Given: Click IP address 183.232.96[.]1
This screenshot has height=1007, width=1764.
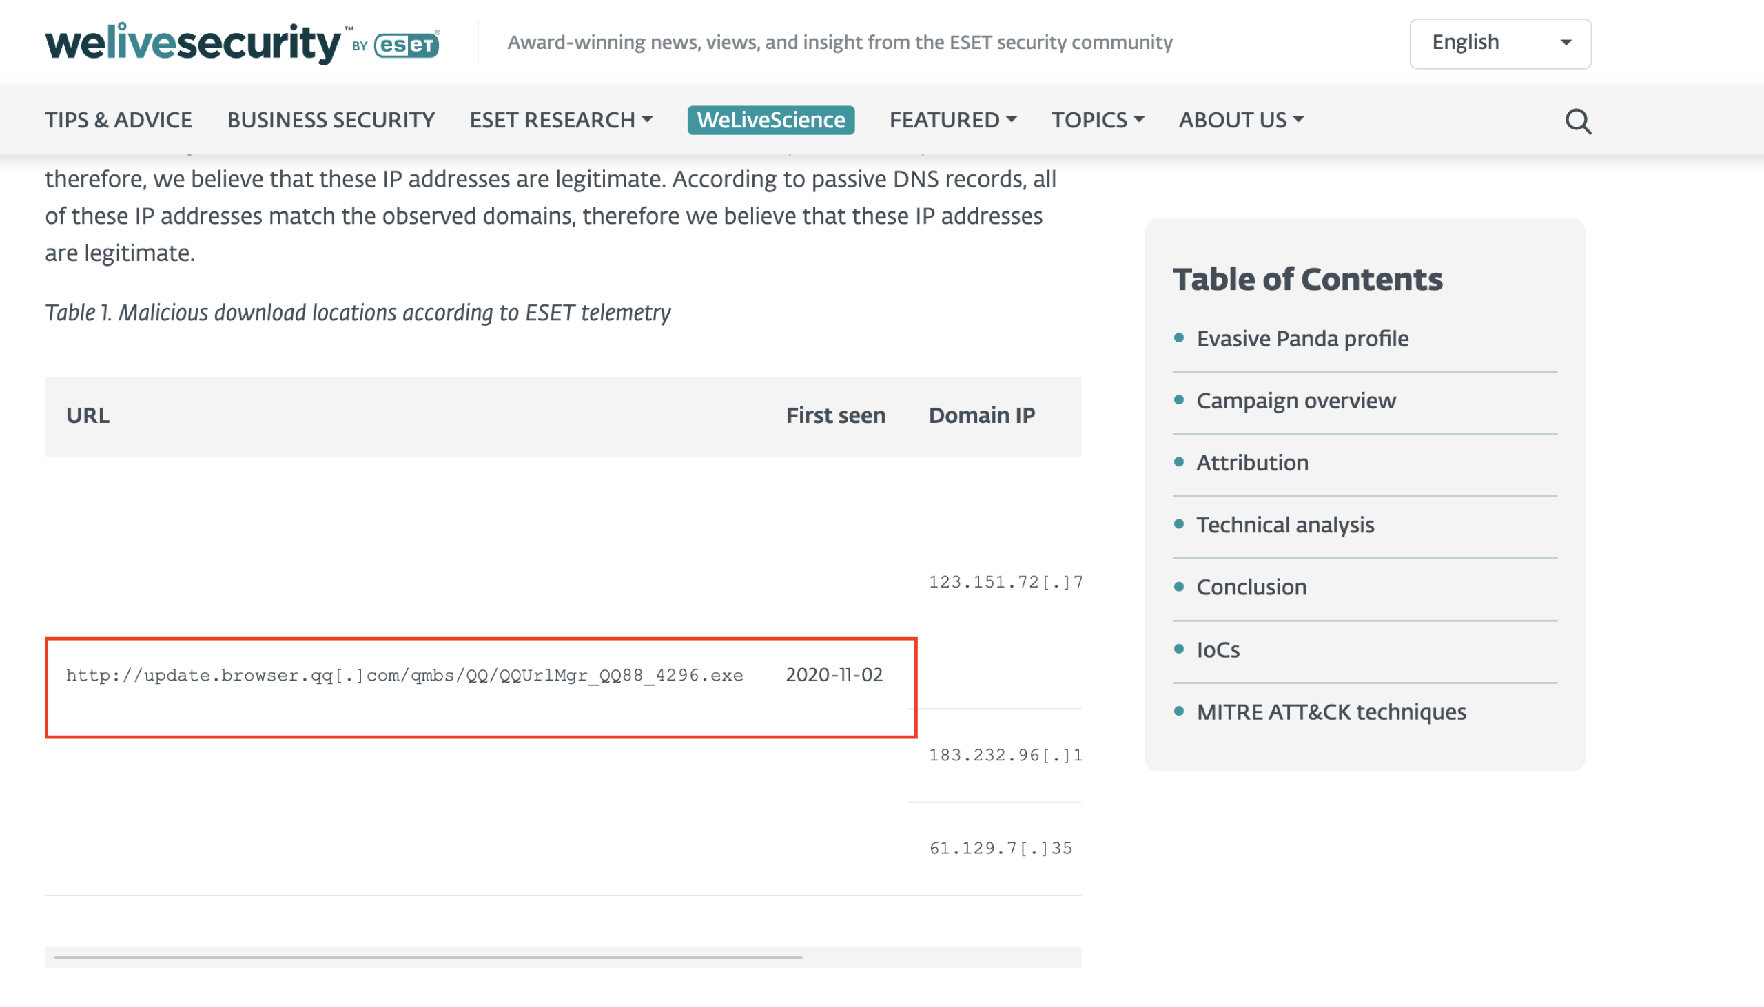Looking at the screenshot, I should [x=1005, y=755].
